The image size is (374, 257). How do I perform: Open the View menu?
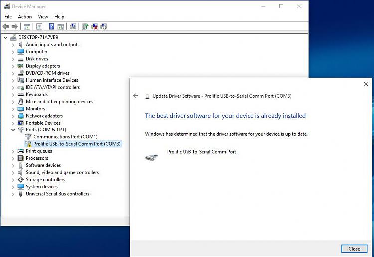click(x=43, y=17)
